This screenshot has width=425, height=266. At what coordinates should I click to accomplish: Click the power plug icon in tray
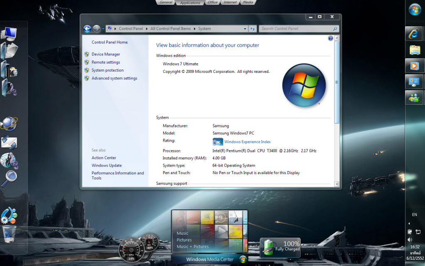click(410, 232)
